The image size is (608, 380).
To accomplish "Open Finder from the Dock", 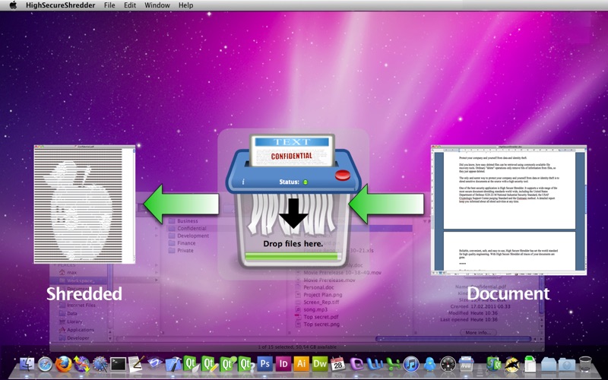I will click(27, 364).
